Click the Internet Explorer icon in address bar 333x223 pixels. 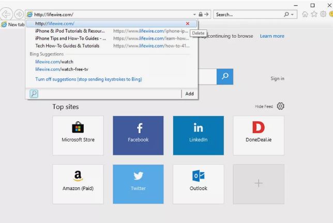29,14
